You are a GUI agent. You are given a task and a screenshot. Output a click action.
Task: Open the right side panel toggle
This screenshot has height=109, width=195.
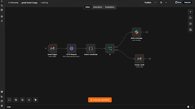coord(190,30)
